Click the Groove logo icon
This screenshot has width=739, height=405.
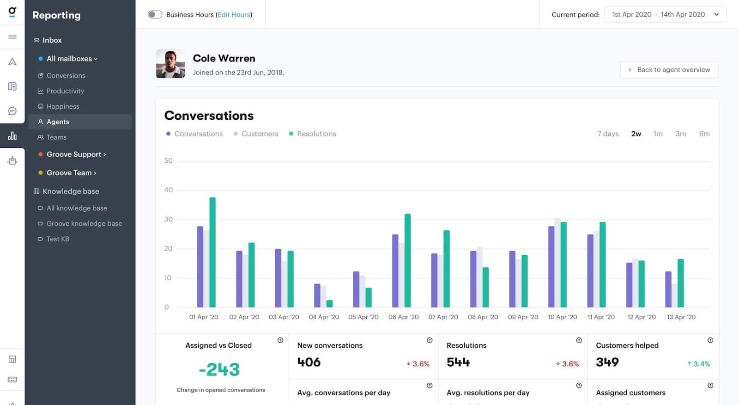click(x=12, y=12)
